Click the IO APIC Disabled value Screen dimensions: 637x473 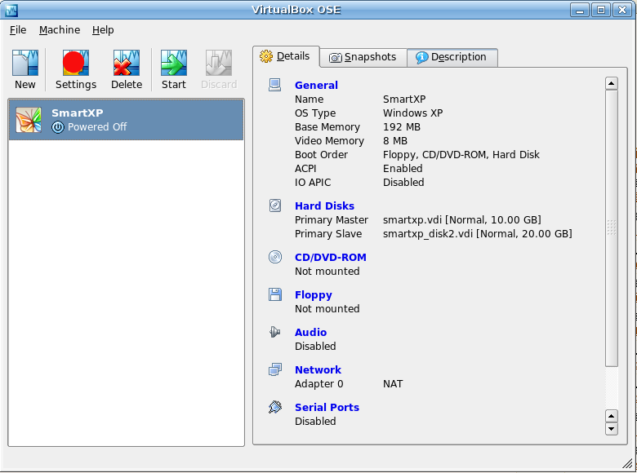pos(403,182)
